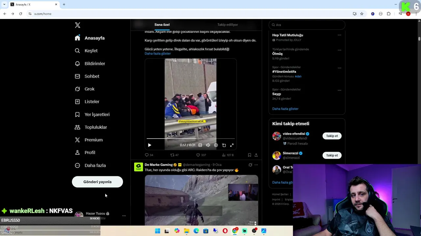The width and height of the screenshot is (421, 236).
Task: Click the Ara search field
Action: pos(307,25)
